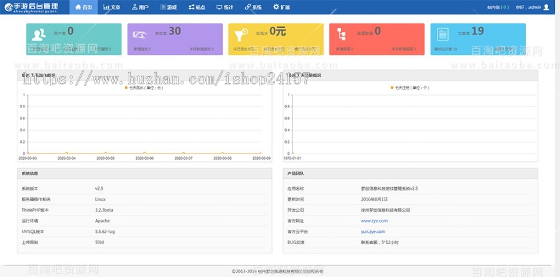
Task: Open the 游戏 menu
Action: pyautogui.click(x=169, y=7)
